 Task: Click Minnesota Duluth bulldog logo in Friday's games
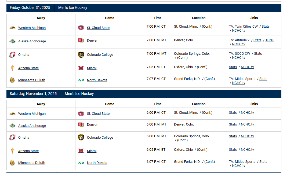tap(12, 80)
